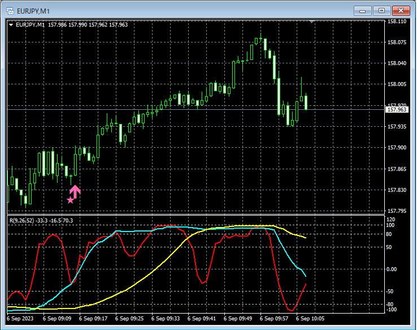Viewport: 417px width, 330px height.
Task: Click the 6 Sep 09:25 time label
Action: click(129, 319)
